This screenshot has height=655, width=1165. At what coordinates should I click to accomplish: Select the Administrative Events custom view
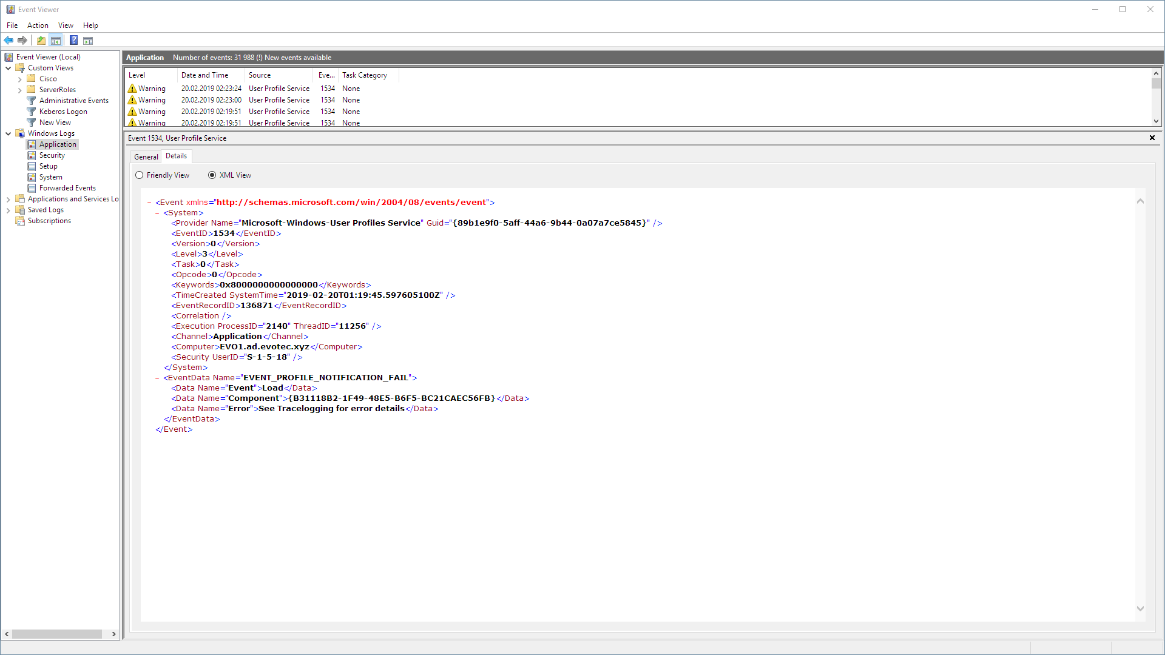[x=74, y=100]
